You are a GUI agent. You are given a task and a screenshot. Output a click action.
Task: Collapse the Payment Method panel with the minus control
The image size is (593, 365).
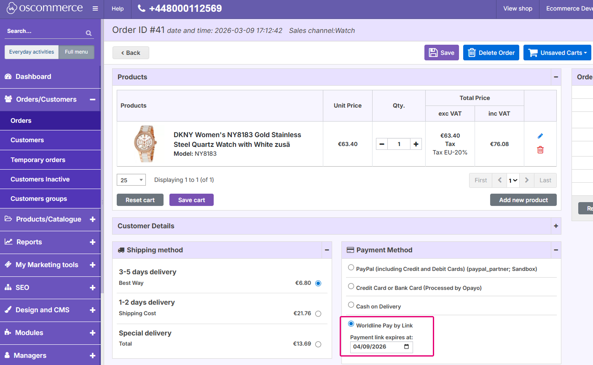click(555, 250)
